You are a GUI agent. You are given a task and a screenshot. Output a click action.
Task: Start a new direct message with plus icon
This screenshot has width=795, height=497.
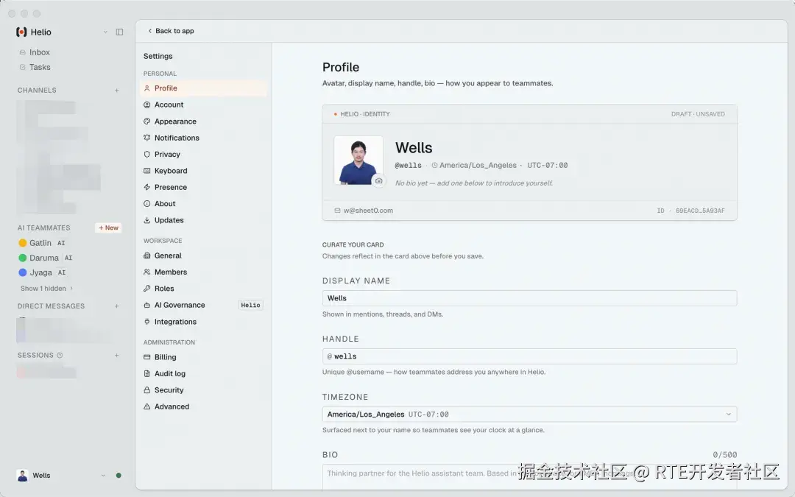coord(116,306)
